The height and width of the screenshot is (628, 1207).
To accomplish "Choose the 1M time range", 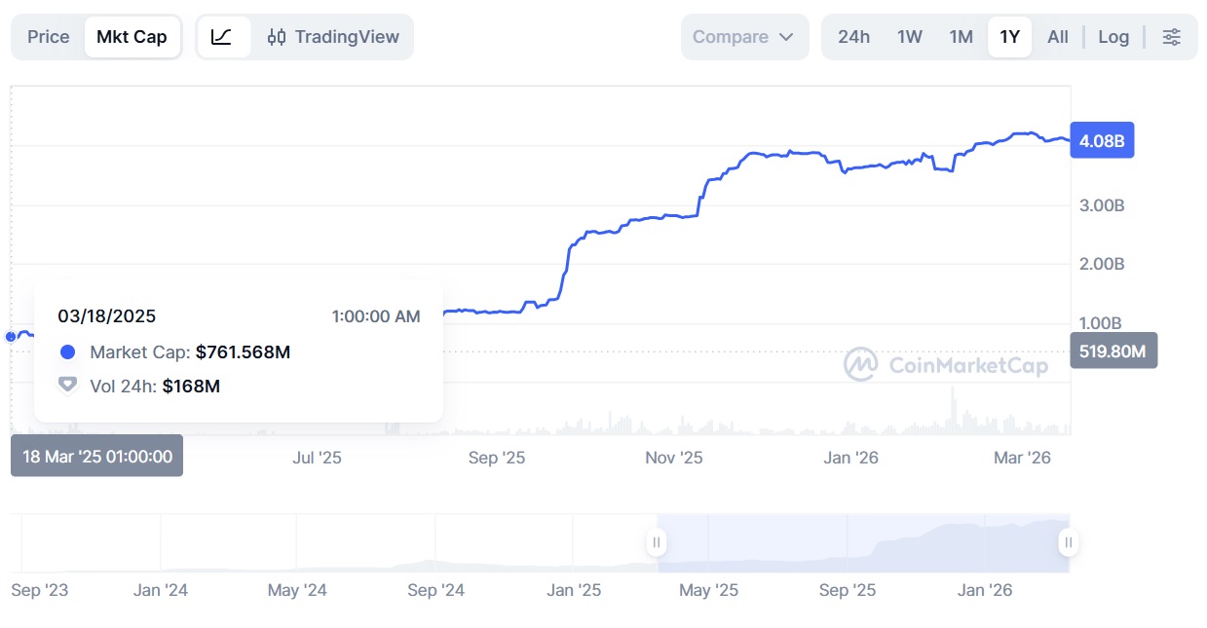I will (961, 37).
